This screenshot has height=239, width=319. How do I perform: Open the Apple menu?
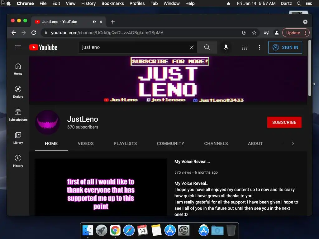pos(8,3)
